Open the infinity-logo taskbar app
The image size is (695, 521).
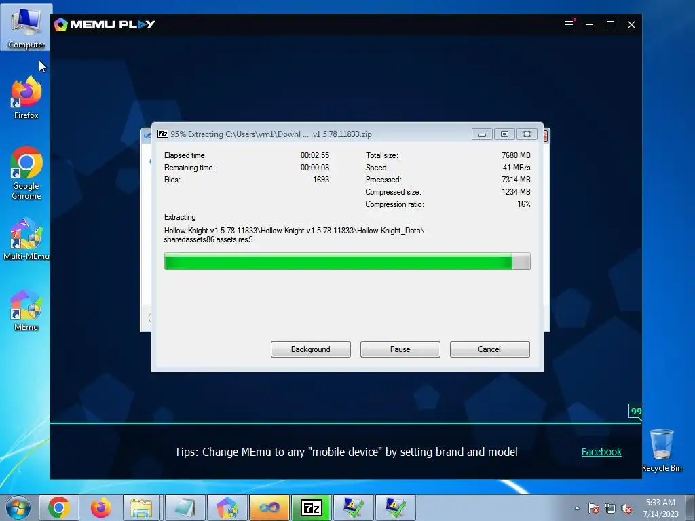coord(269,507)
